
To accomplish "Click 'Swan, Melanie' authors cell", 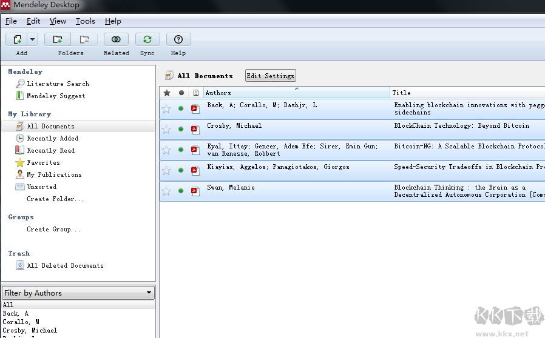I will pos(231,187).
